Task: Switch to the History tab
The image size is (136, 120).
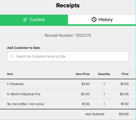Action: [x=102, y=19]
